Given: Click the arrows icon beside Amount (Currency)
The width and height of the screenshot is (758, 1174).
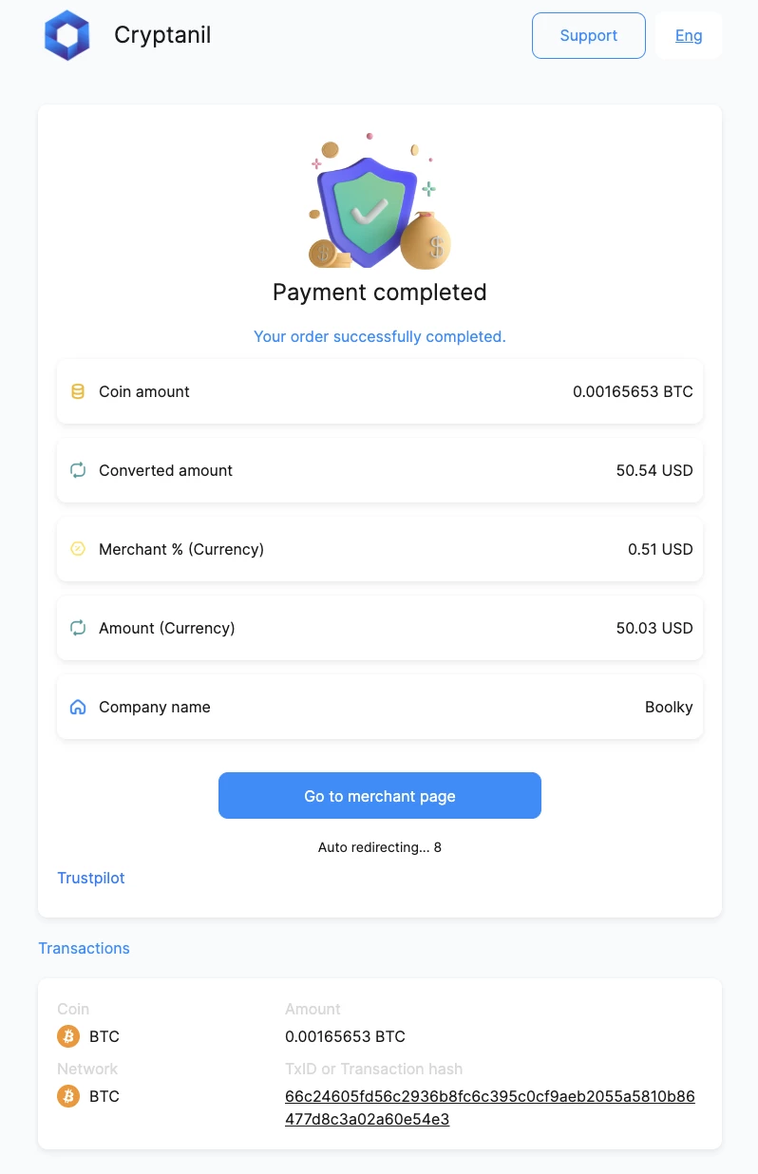Looking at the screenshot, I should point(78,628).
